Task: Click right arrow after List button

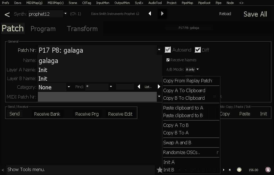Action: pos(159,87)
